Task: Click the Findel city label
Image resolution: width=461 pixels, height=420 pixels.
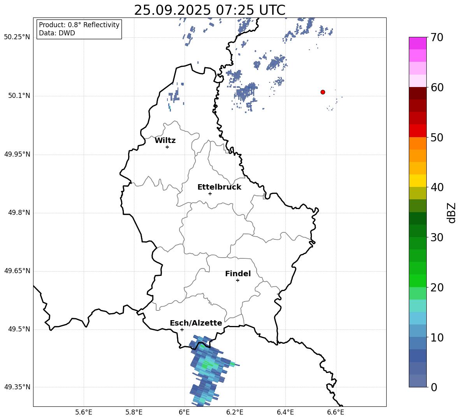Action: [x=238, y=274]
